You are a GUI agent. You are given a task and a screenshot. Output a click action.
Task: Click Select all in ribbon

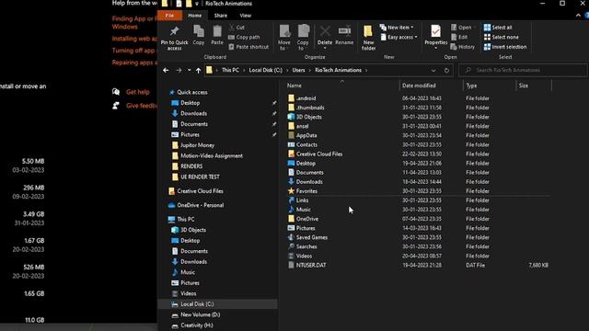click(x=498, y=28)
